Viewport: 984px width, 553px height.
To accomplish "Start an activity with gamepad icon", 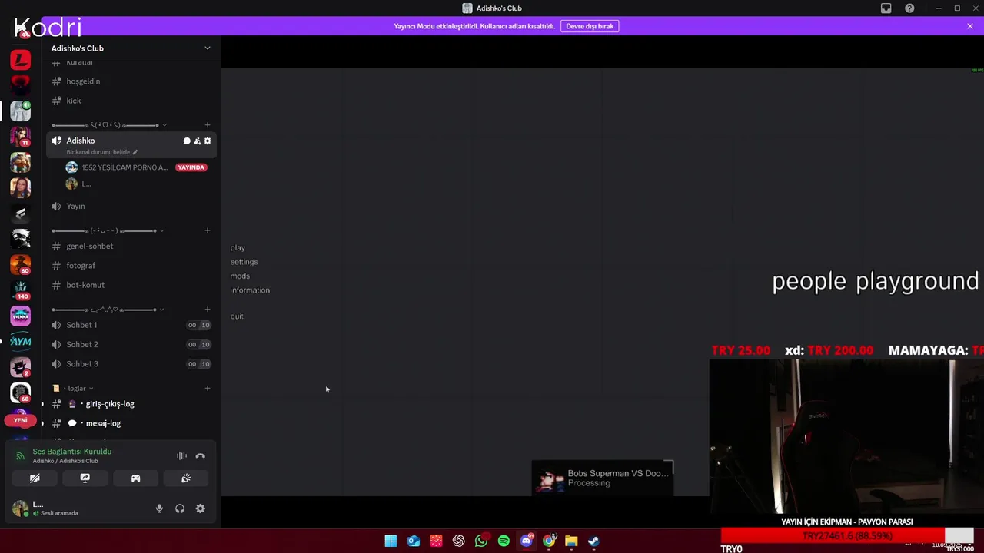I will [135, 478].
